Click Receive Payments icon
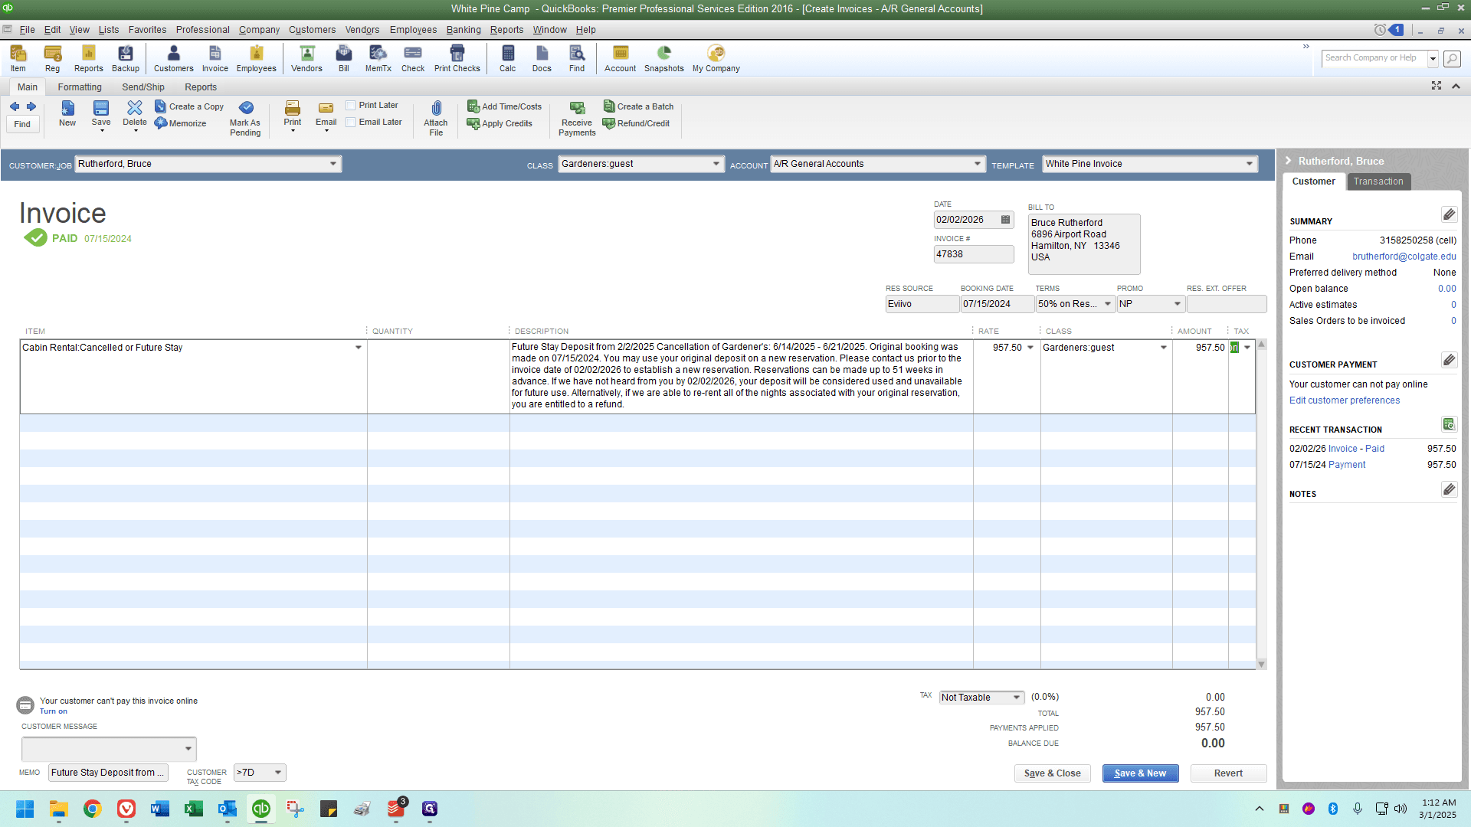Image resolution: width=1471 pixels, height=827 pixels. [577, 119]
